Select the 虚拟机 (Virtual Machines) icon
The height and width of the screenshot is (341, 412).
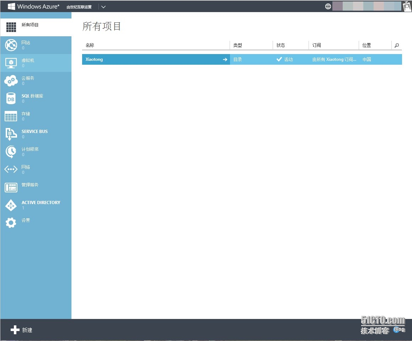click(x=11, y=63)
